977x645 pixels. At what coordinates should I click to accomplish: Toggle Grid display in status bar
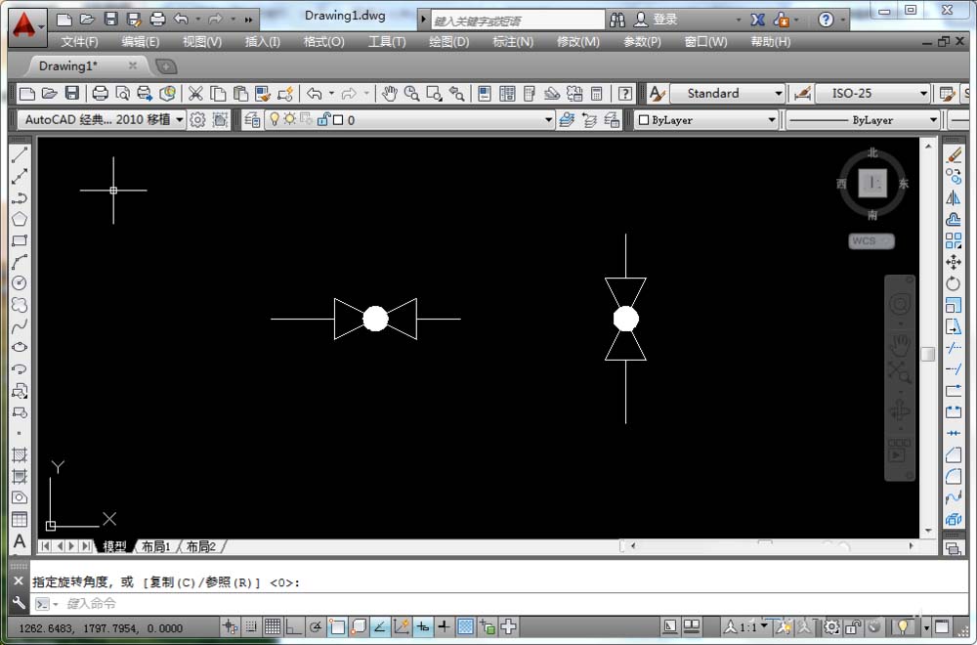(x=273, y=627)
